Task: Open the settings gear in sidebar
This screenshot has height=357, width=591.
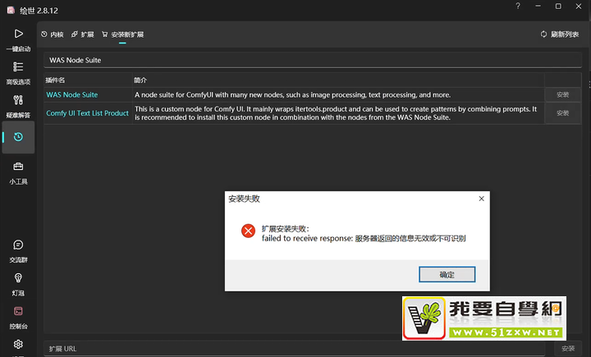Action: click(x=18, y=345)
